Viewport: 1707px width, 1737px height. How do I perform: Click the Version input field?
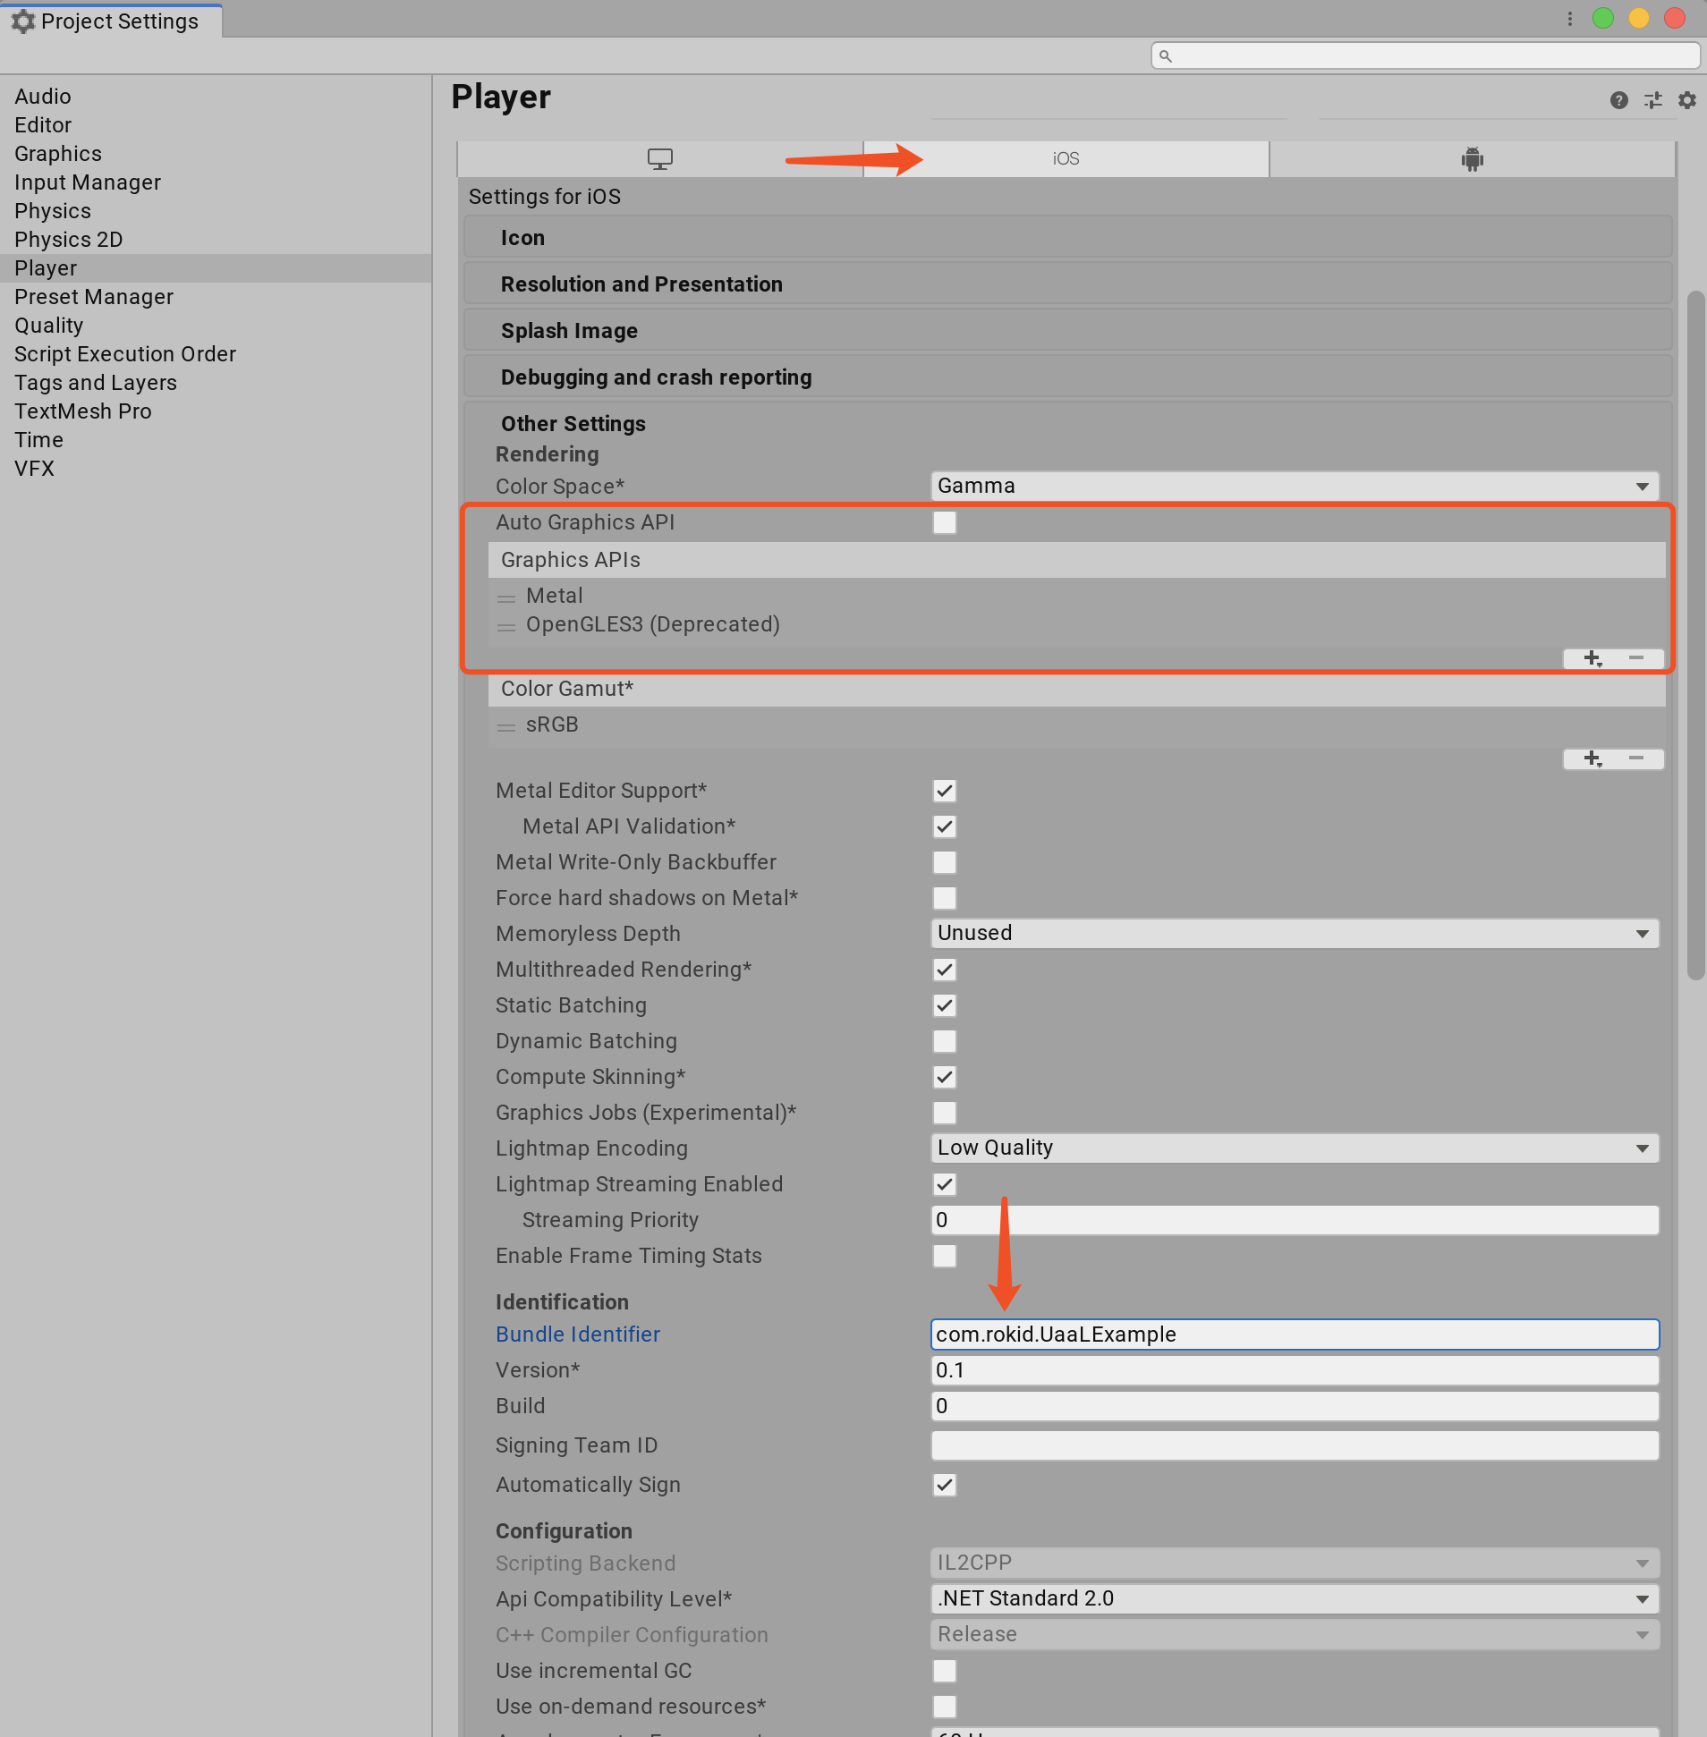pos(1295,1370)
